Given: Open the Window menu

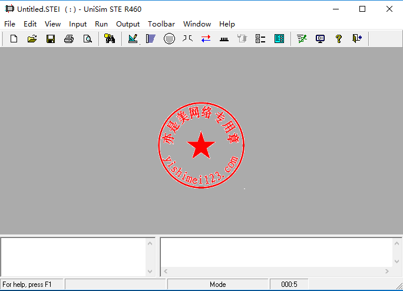Looking at the screenshot, I should pos(197,24).
